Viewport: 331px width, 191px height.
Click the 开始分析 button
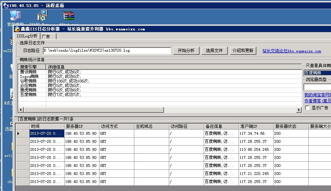[x=186, y=51]
